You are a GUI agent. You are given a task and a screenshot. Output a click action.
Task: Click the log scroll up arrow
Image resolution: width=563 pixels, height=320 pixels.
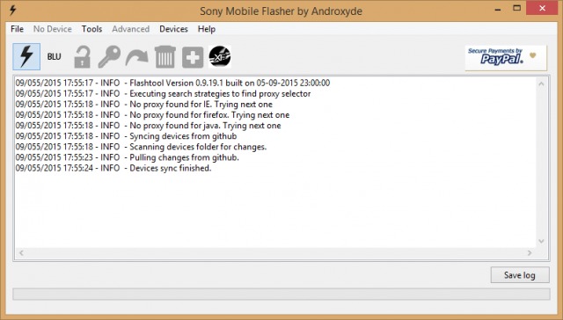pos(542,84)
